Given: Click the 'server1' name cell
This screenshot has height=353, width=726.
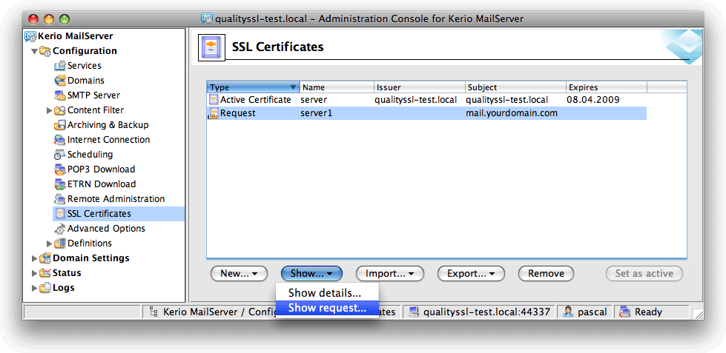Looking at the screenshot, I should [316, 113].
